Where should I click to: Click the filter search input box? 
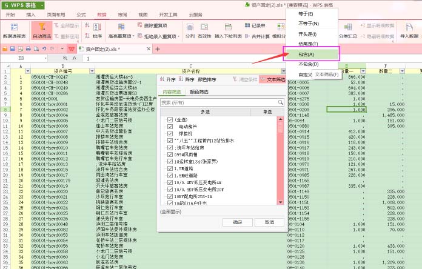[222, 102]
